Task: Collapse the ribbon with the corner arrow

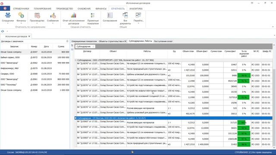Action: 273,27
